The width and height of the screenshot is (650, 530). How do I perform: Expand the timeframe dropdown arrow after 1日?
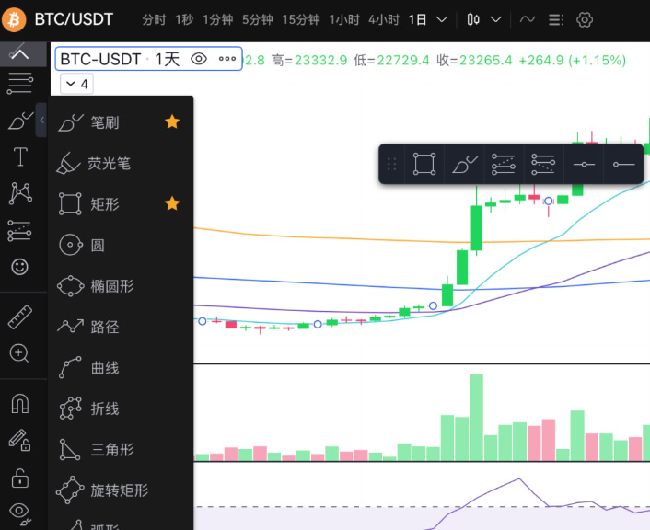pyautogui.click(x=442, y=19)
